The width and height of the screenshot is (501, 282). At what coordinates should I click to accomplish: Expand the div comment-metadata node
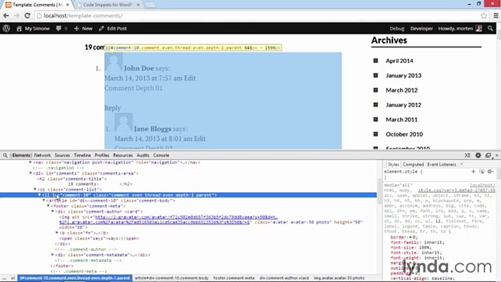pos(52,255)
